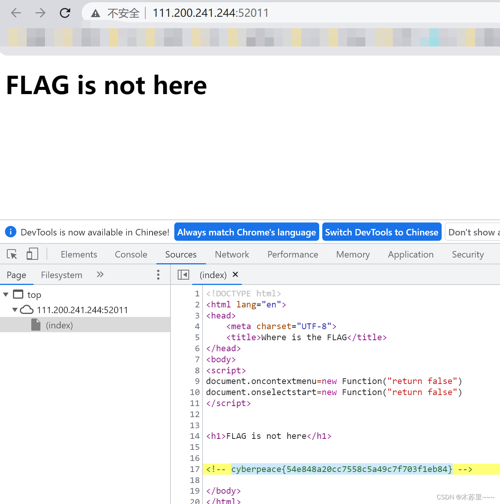Click the document.onselectstart code line
Viewport: 500px width, 504px height.
[x=334, y=392]
